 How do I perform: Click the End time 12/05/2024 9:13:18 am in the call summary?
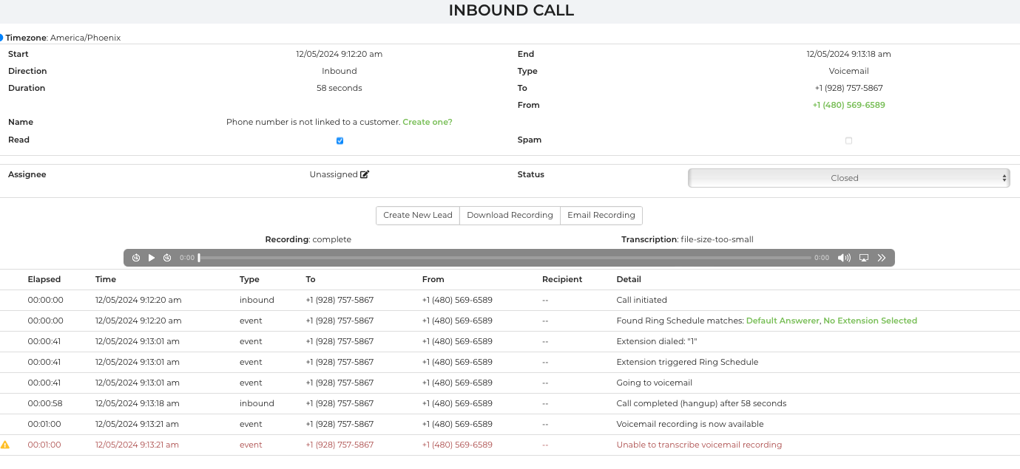coord(848,54)
